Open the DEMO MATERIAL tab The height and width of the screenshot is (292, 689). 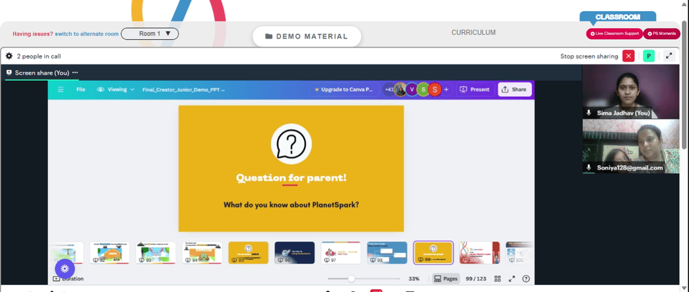[x=307, y=36]
